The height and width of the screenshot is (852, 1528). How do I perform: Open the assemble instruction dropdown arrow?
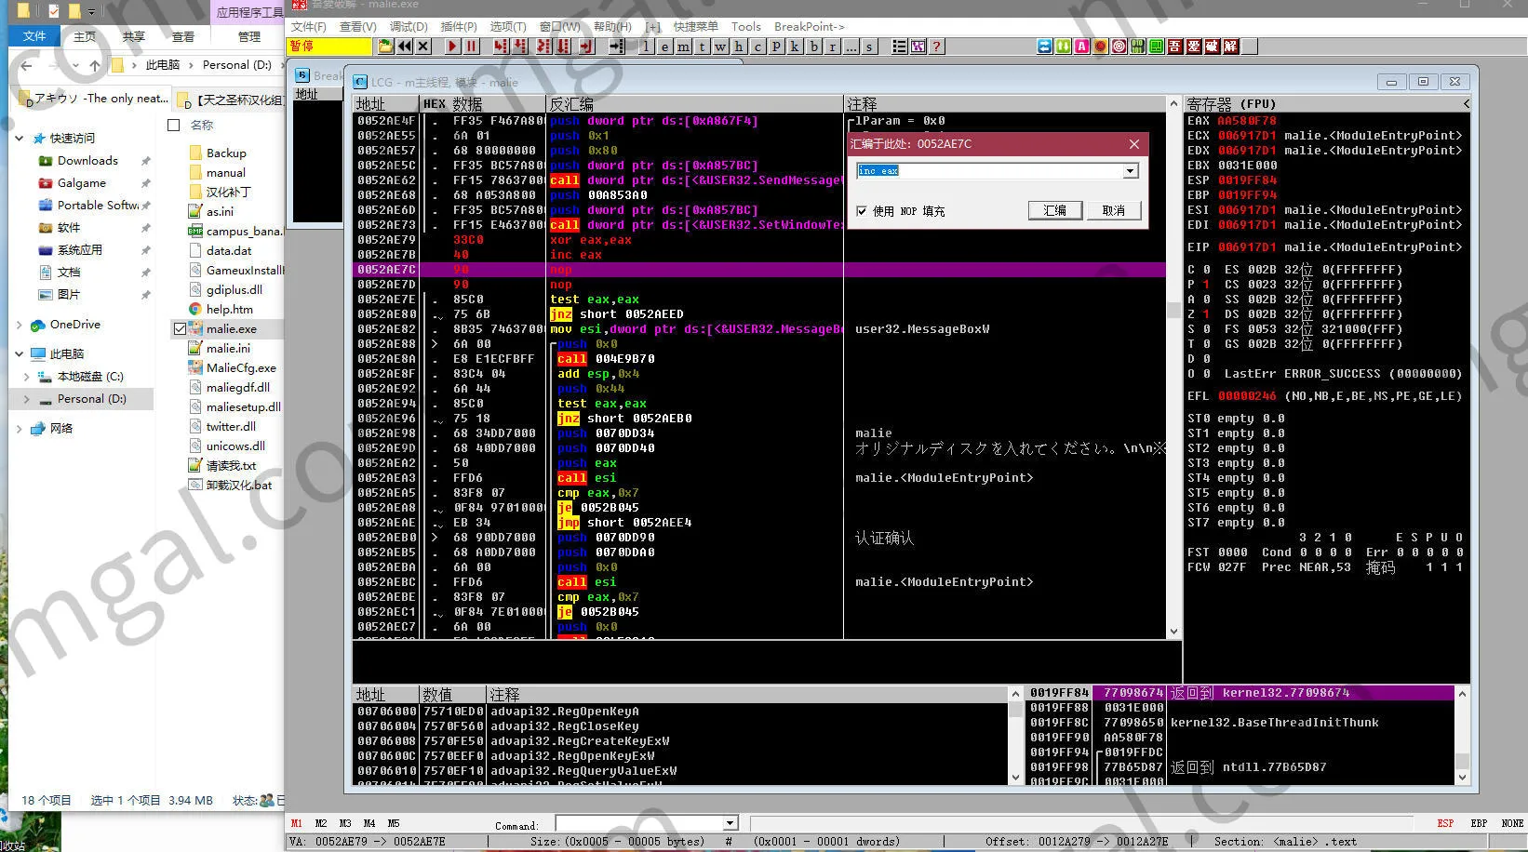(1130, 171)
